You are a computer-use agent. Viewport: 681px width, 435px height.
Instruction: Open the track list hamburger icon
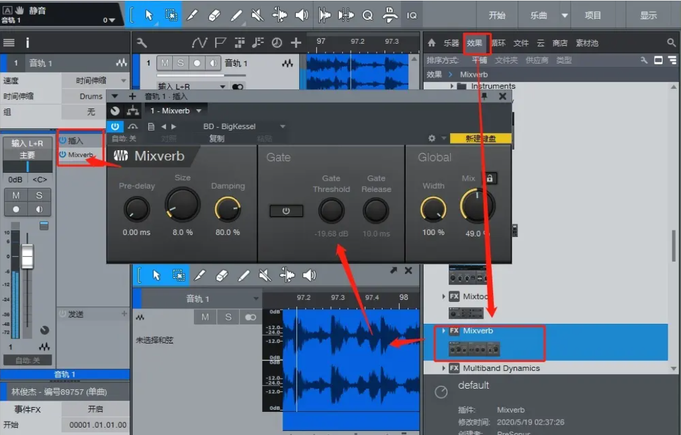pyautogui.click(x=9, y=42)
